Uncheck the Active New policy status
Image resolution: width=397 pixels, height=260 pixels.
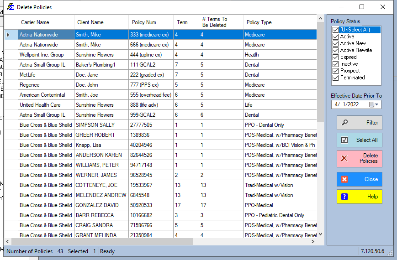[335, 43]
